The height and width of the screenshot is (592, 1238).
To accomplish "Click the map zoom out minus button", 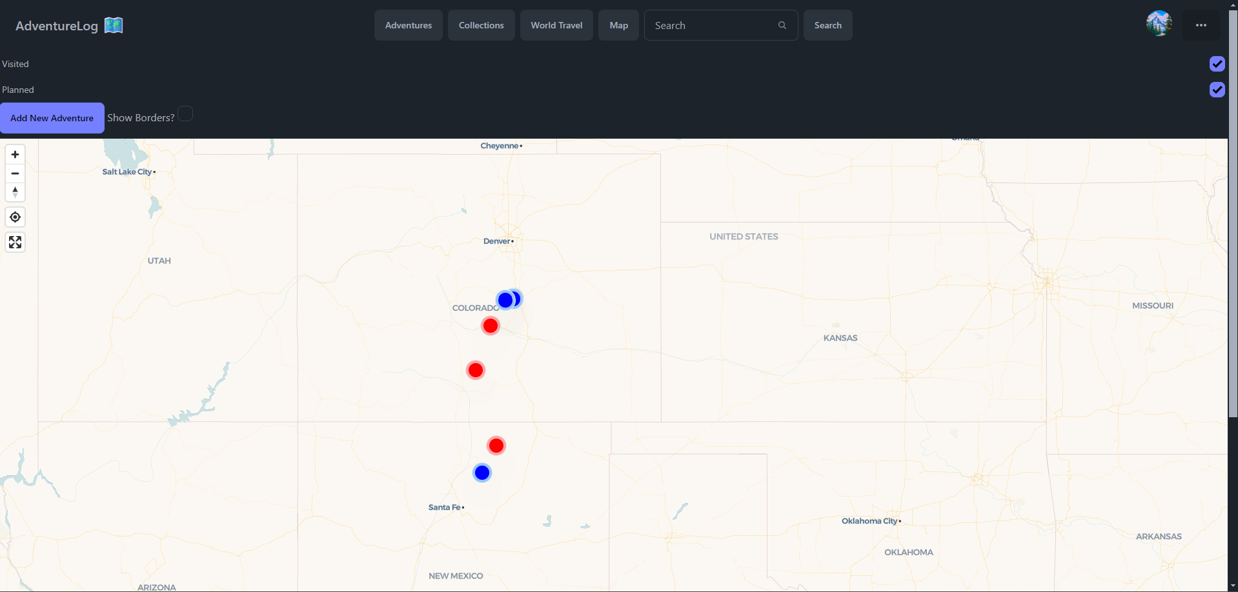I will click(15, 173).
